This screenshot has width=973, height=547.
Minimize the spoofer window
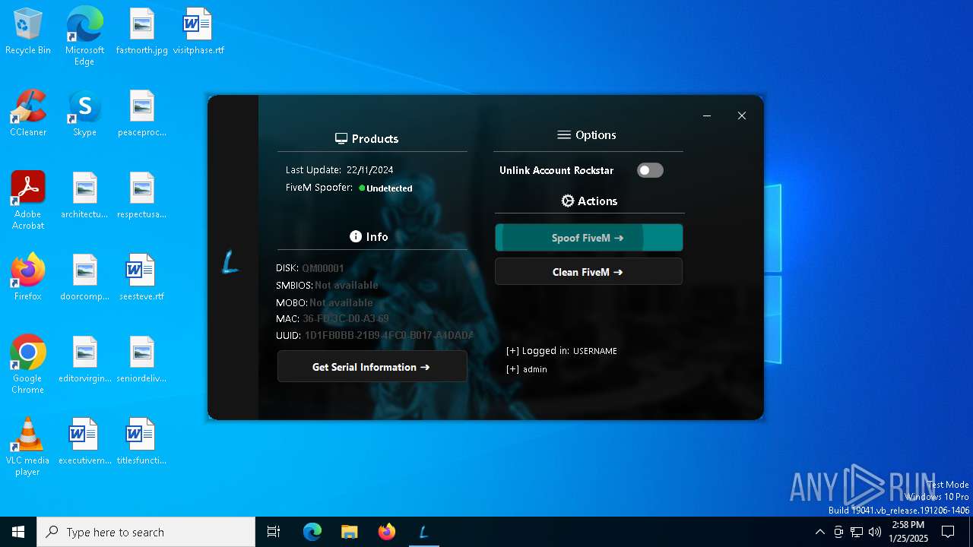(x=707, y=115)
